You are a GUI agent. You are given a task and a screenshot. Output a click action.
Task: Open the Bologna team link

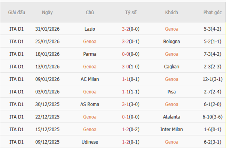tap(171, 42)
